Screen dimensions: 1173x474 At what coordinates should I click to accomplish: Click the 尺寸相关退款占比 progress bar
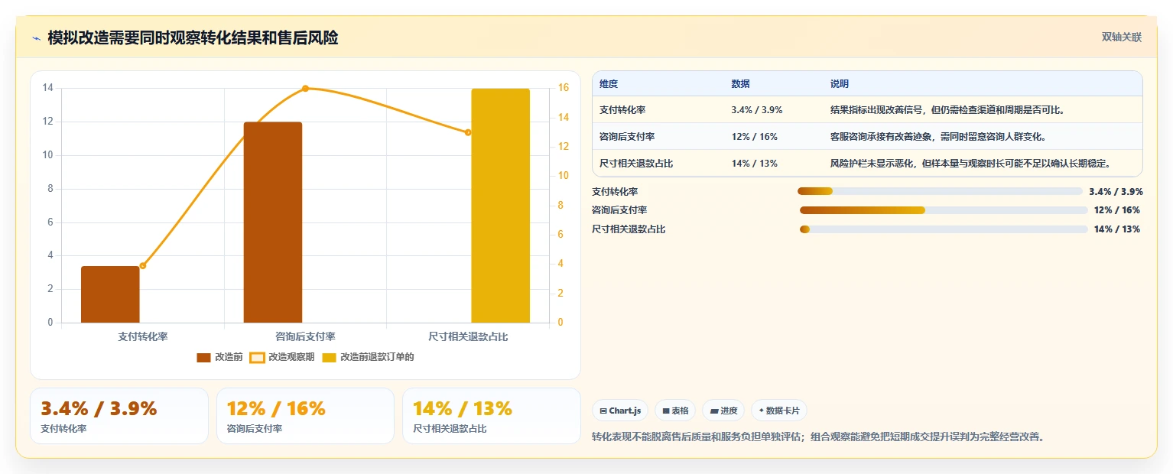[944, 229]
